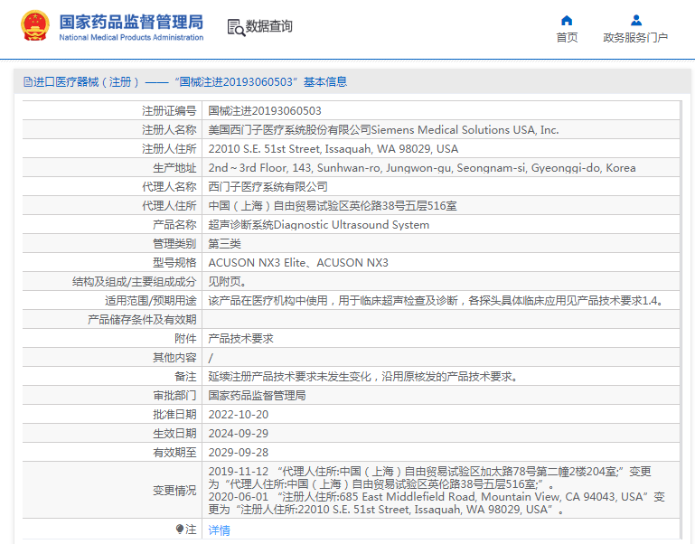The height and width of the screenshot is (544, 695).
Task: Select the 2019-11-12 change record line
Action: (430, 477)
